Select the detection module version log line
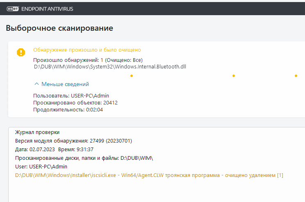This screenshot has height=202, width=305. coord(73,141)
